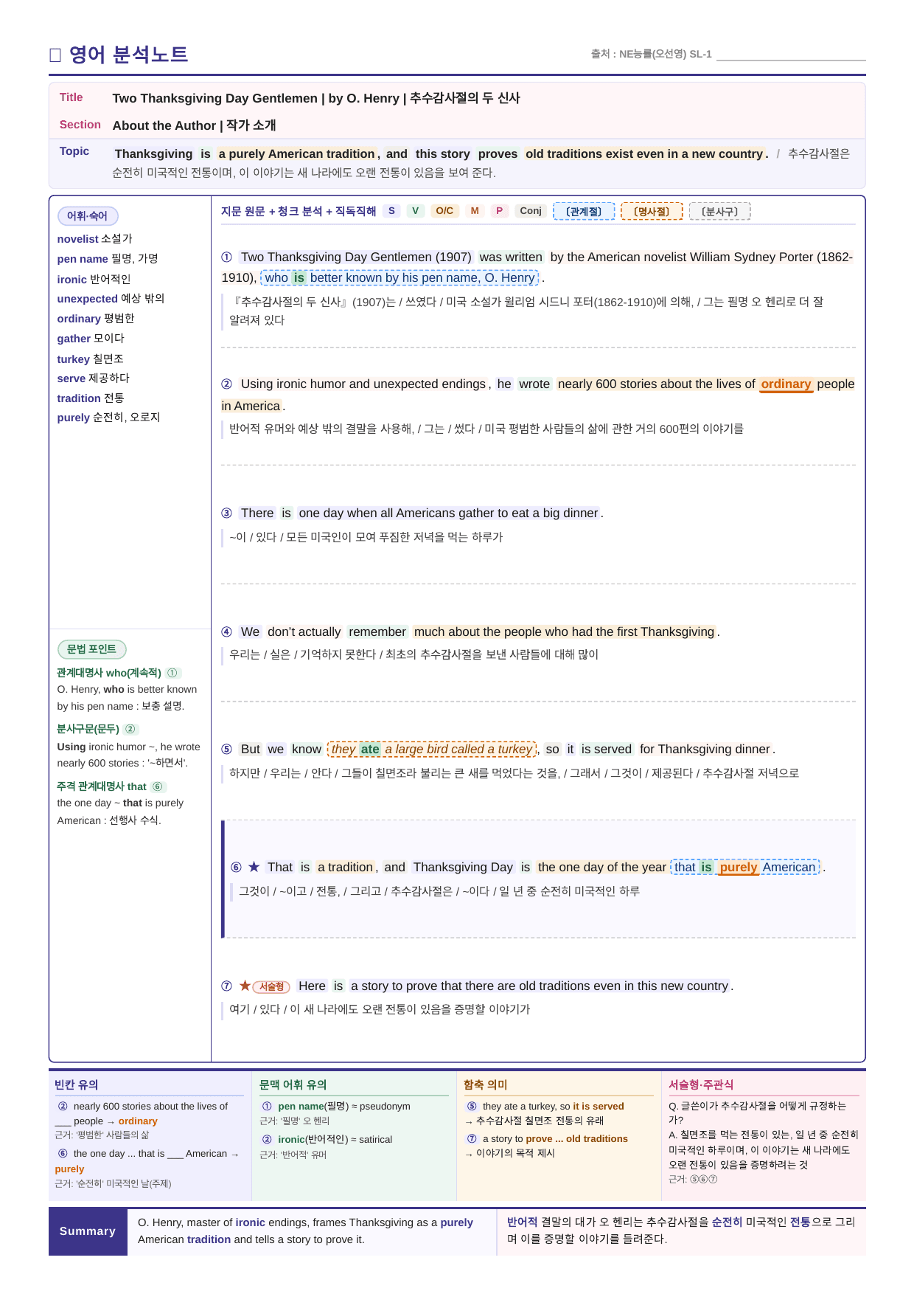Click the S subject legend badge
914x1294 pixels.
pos(391,211)
